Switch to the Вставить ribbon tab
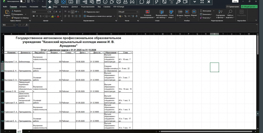Viewport: 263px width, 133px height. pyautogui.click(x=23, y=7)
